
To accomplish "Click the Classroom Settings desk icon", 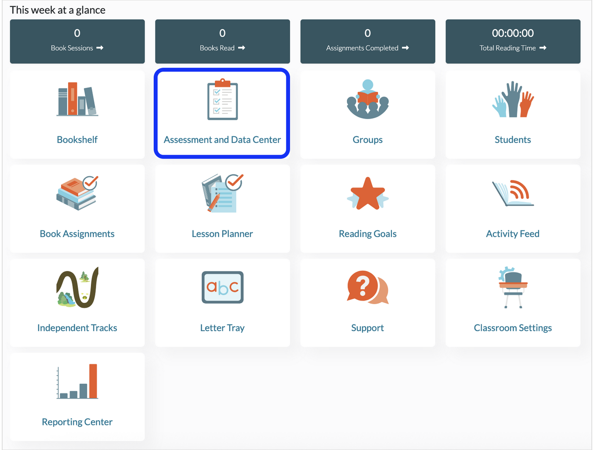I will 513,287.
